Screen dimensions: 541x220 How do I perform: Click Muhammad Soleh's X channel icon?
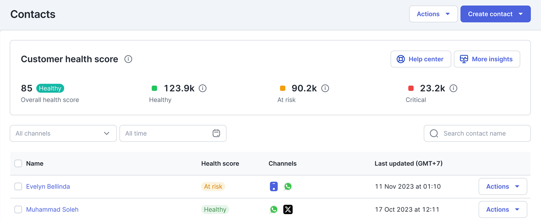288,209
